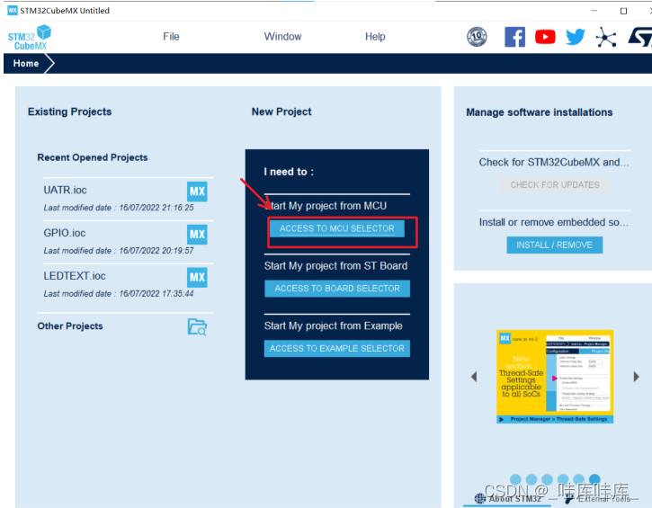Open the ST Facebook page icon
The width and height of the screenshot is (652, 508).
(514, 37)
